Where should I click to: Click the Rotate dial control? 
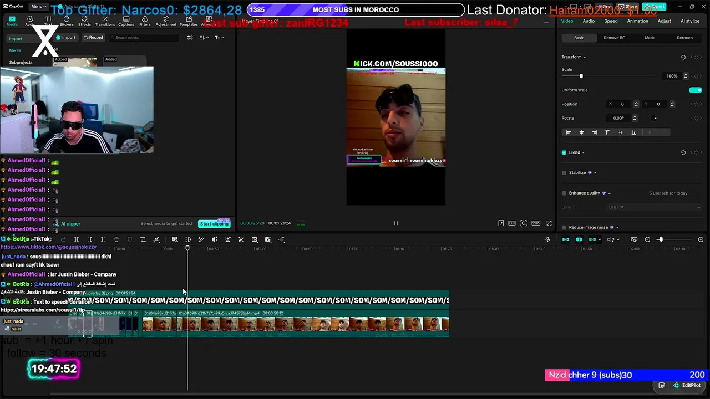click(x=655, y=118)
